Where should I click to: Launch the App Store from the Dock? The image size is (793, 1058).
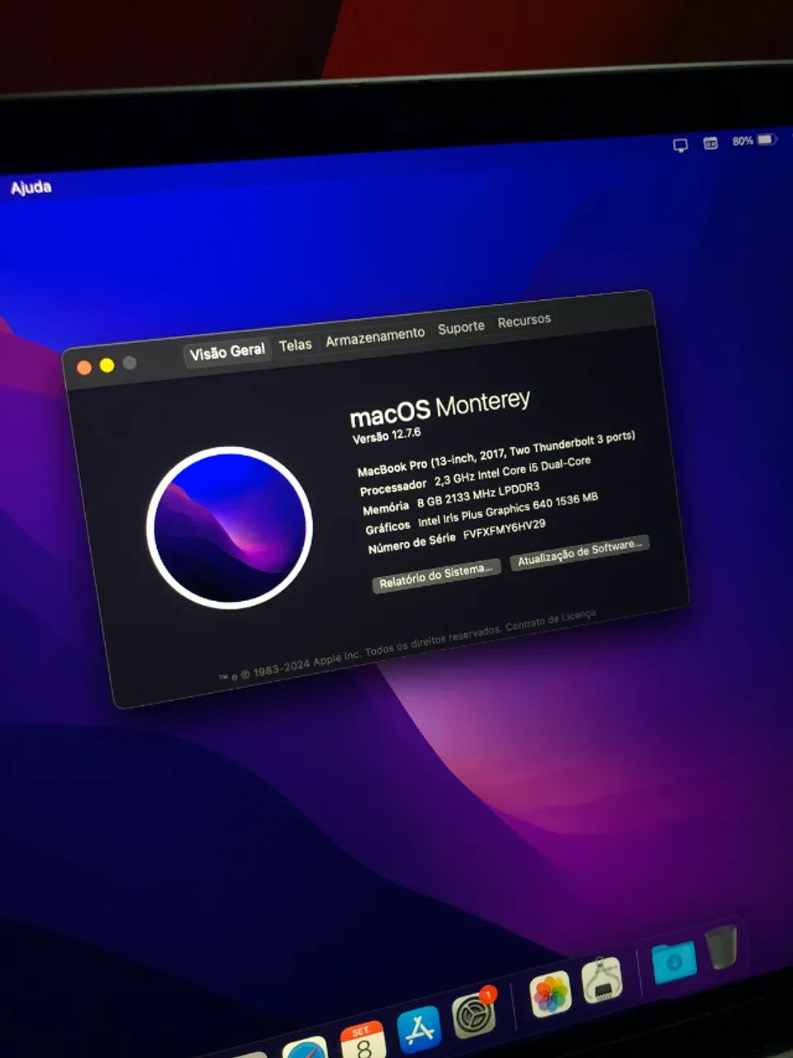pos(420,1029)
